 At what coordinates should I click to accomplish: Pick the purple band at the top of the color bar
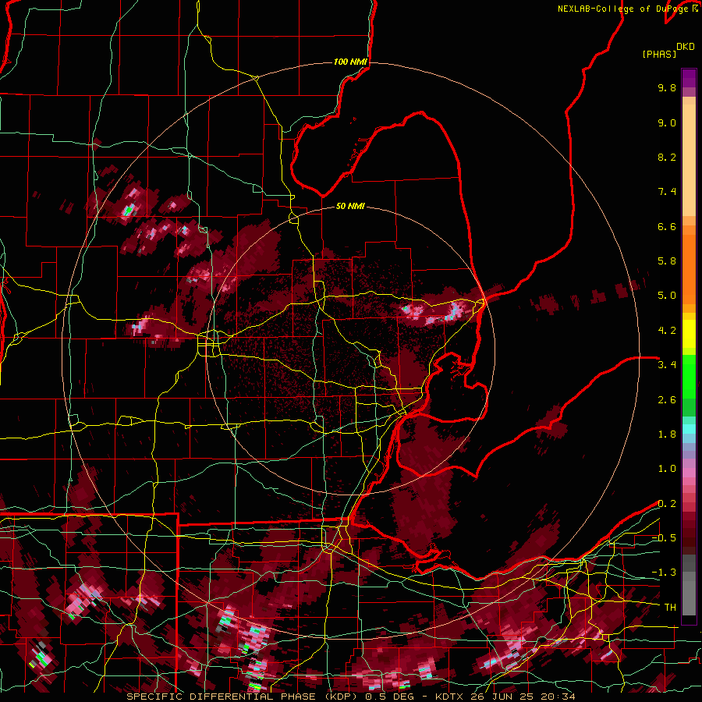(689, 78)
